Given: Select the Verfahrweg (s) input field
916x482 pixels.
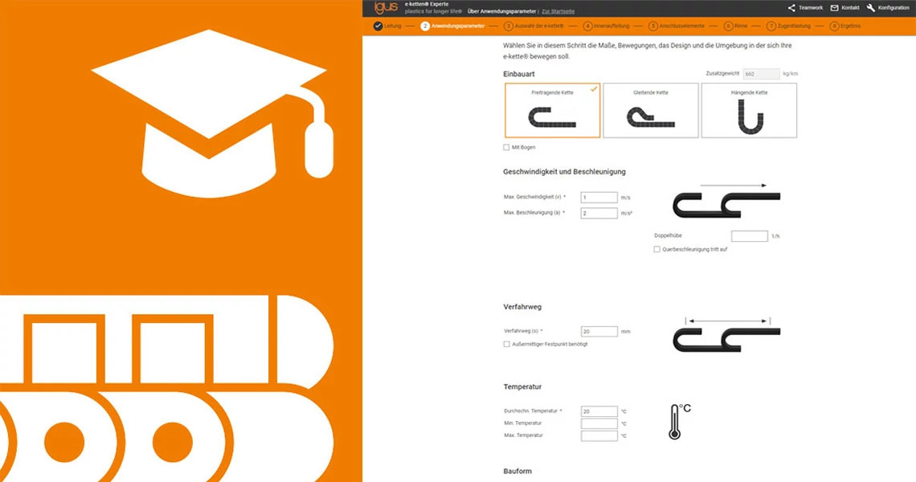Looking at the screenshot, I should [x=599, y=331].
